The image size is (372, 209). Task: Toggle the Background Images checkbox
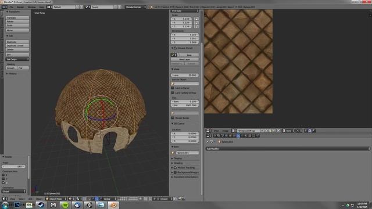click(176, 172)
